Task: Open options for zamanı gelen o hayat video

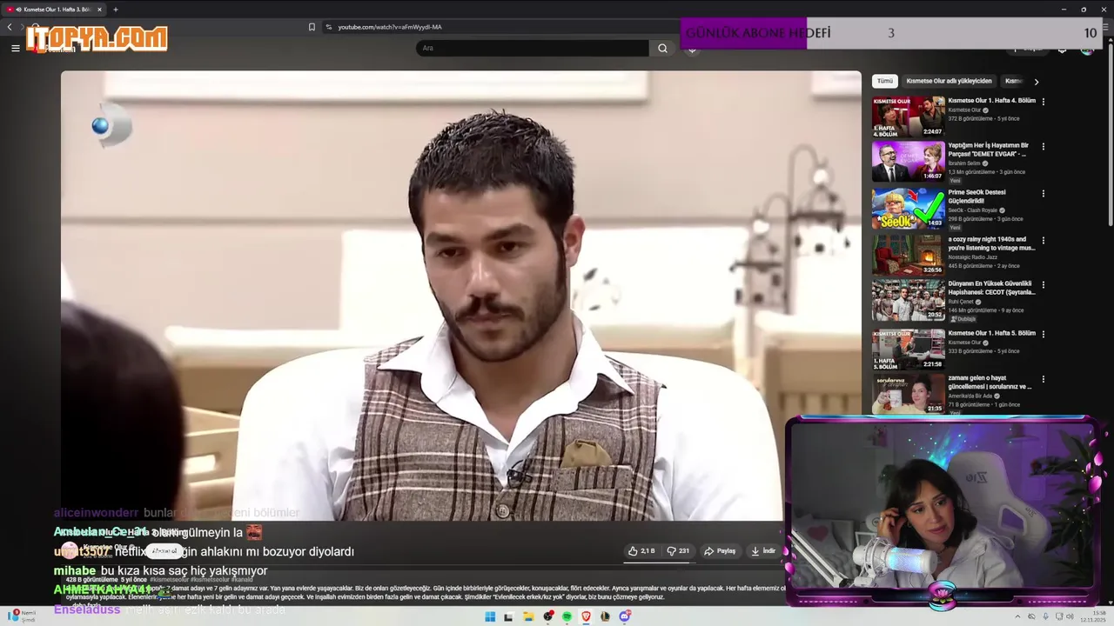Action: 1044,379
